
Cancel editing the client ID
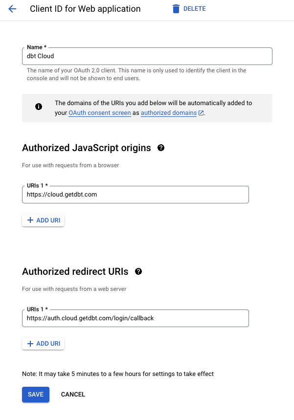(72, 394)
